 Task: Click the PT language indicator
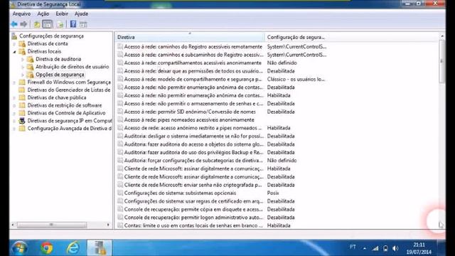pos(353,247)
